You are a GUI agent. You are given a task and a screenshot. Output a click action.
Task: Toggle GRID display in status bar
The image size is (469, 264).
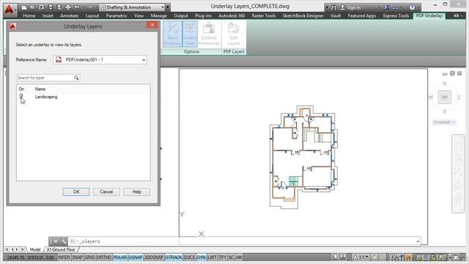[x=89, y=257]
